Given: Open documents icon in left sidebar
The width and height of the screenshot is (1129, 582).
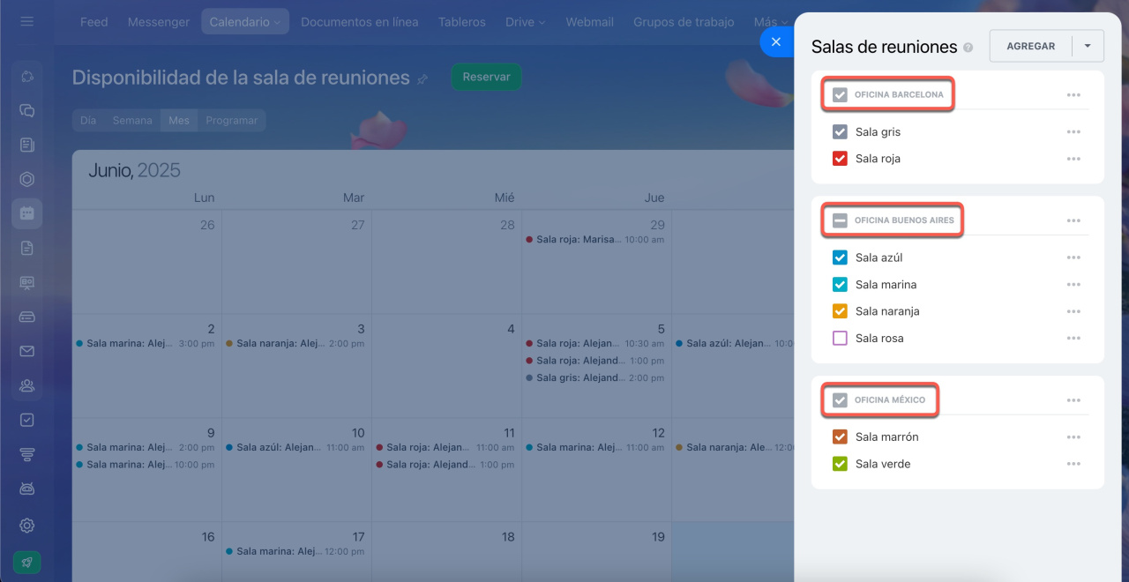Looking at the screenshot, I should click(x=27, y=248).
